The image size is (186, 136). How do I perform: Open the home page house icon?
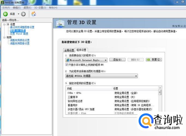click(x=34, y=14)
